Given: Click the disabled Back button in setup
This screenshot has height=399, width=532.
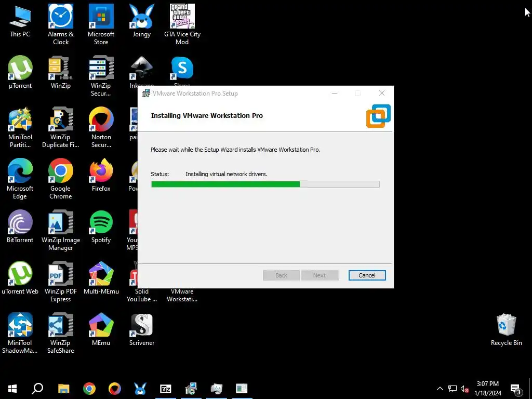Looking at the screenshot, I should coord(281,275).
